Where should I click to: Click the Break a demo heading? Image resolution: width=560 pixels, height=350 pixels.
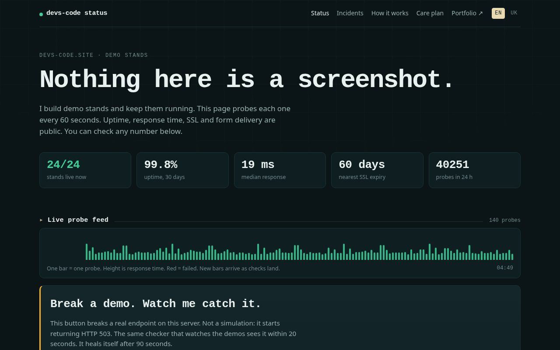pos(156,304)
